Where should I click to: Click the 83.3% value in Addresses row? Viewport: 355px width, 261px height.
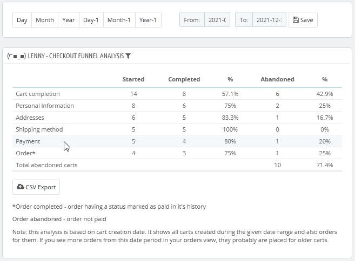tap(230, 118)
